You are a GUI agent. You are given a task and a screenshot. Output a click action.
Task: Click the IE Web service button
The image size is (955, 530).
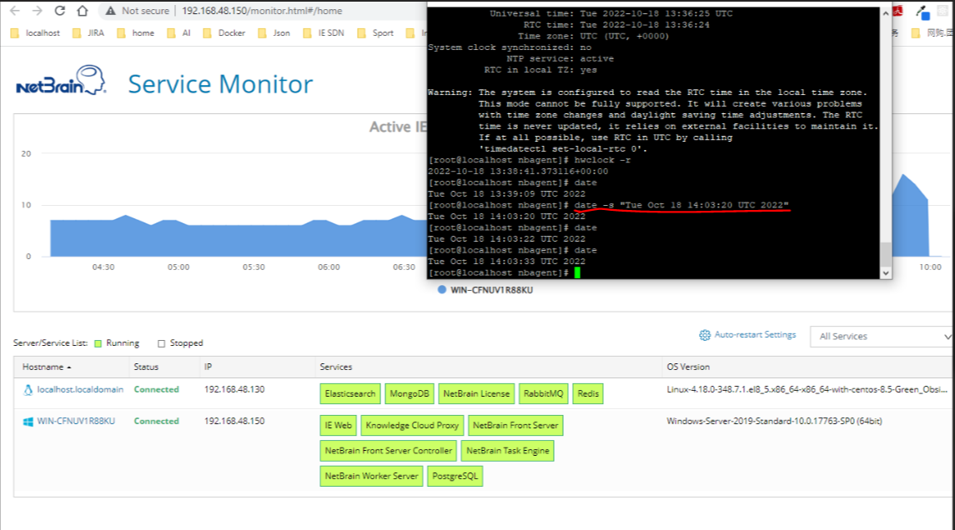coord(338,425)
